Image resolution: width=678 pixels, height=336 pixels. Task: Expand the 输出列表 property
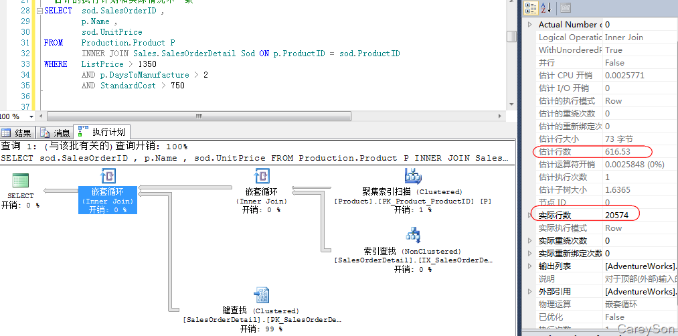[x=529, y=266]
